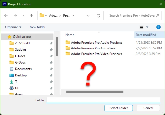This screenshot has width=165, height=115.
Task: Open the blue Help button
Action: point(158,27)
